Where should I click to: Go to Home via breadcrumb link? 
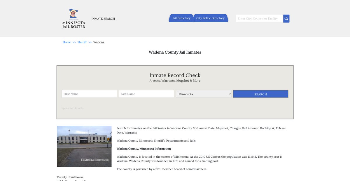pyautogui.click(x=66, y=42)
